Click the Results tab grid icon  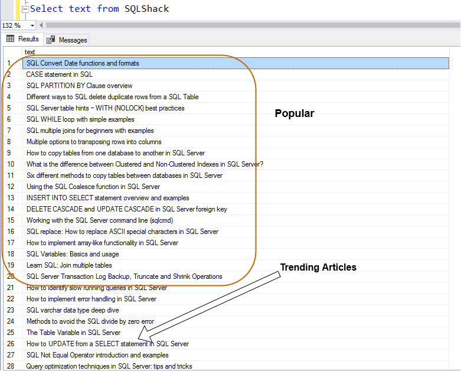[11, 39]
